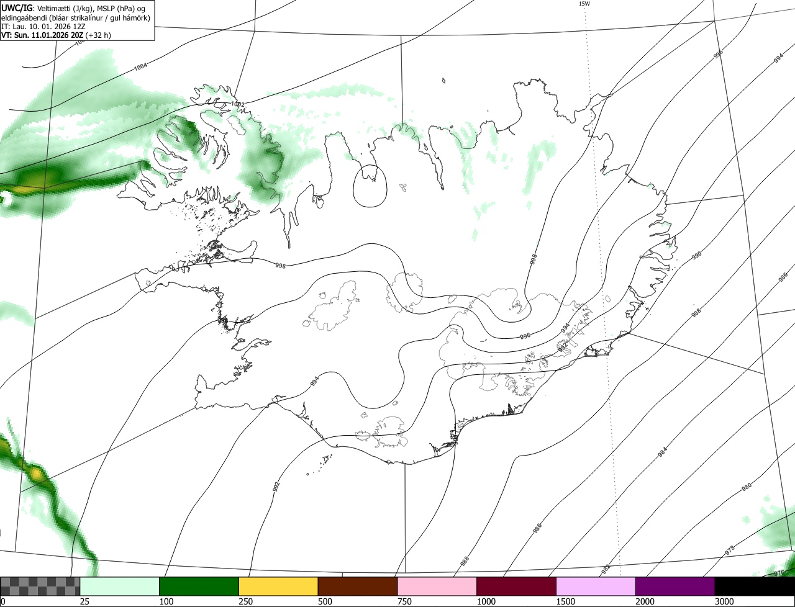Click the "1002" isobar label
The height and width of the screenshot is (607, 795).
tap(237, 104)
